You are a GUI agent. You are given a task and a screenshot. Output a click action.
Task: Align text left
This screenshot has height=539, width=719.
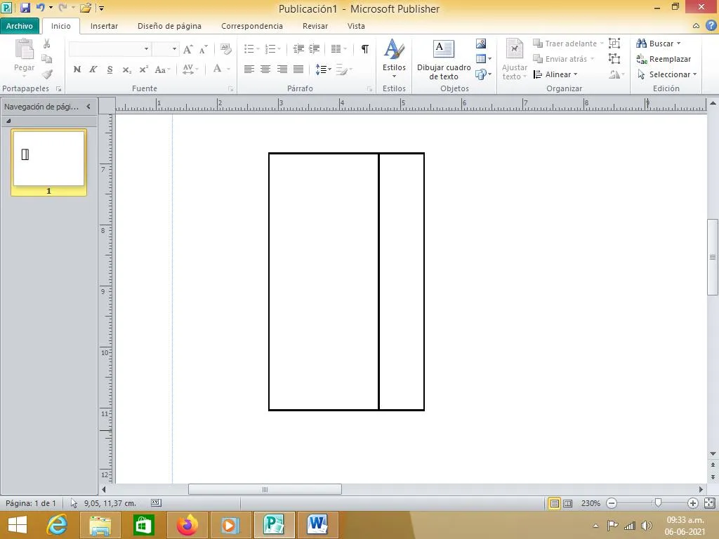249,69
